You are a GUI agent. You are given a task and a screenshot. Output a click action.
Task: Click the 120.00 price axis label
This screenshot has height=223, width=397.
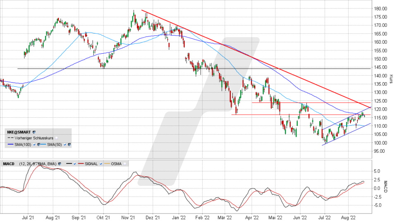380,109
